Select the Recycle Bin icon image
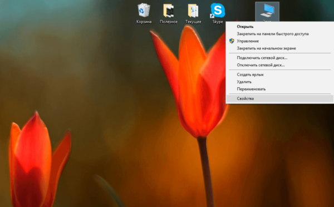 pos(144,10)
